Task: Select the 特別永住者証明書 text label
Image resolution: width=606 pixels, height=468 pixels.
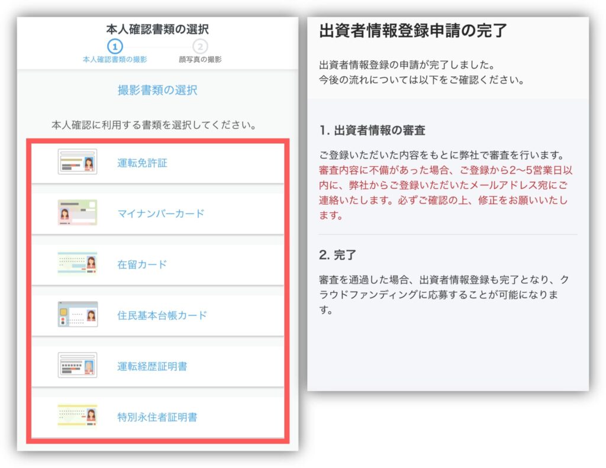Action: pyautogui.click(x=157, y=417)
